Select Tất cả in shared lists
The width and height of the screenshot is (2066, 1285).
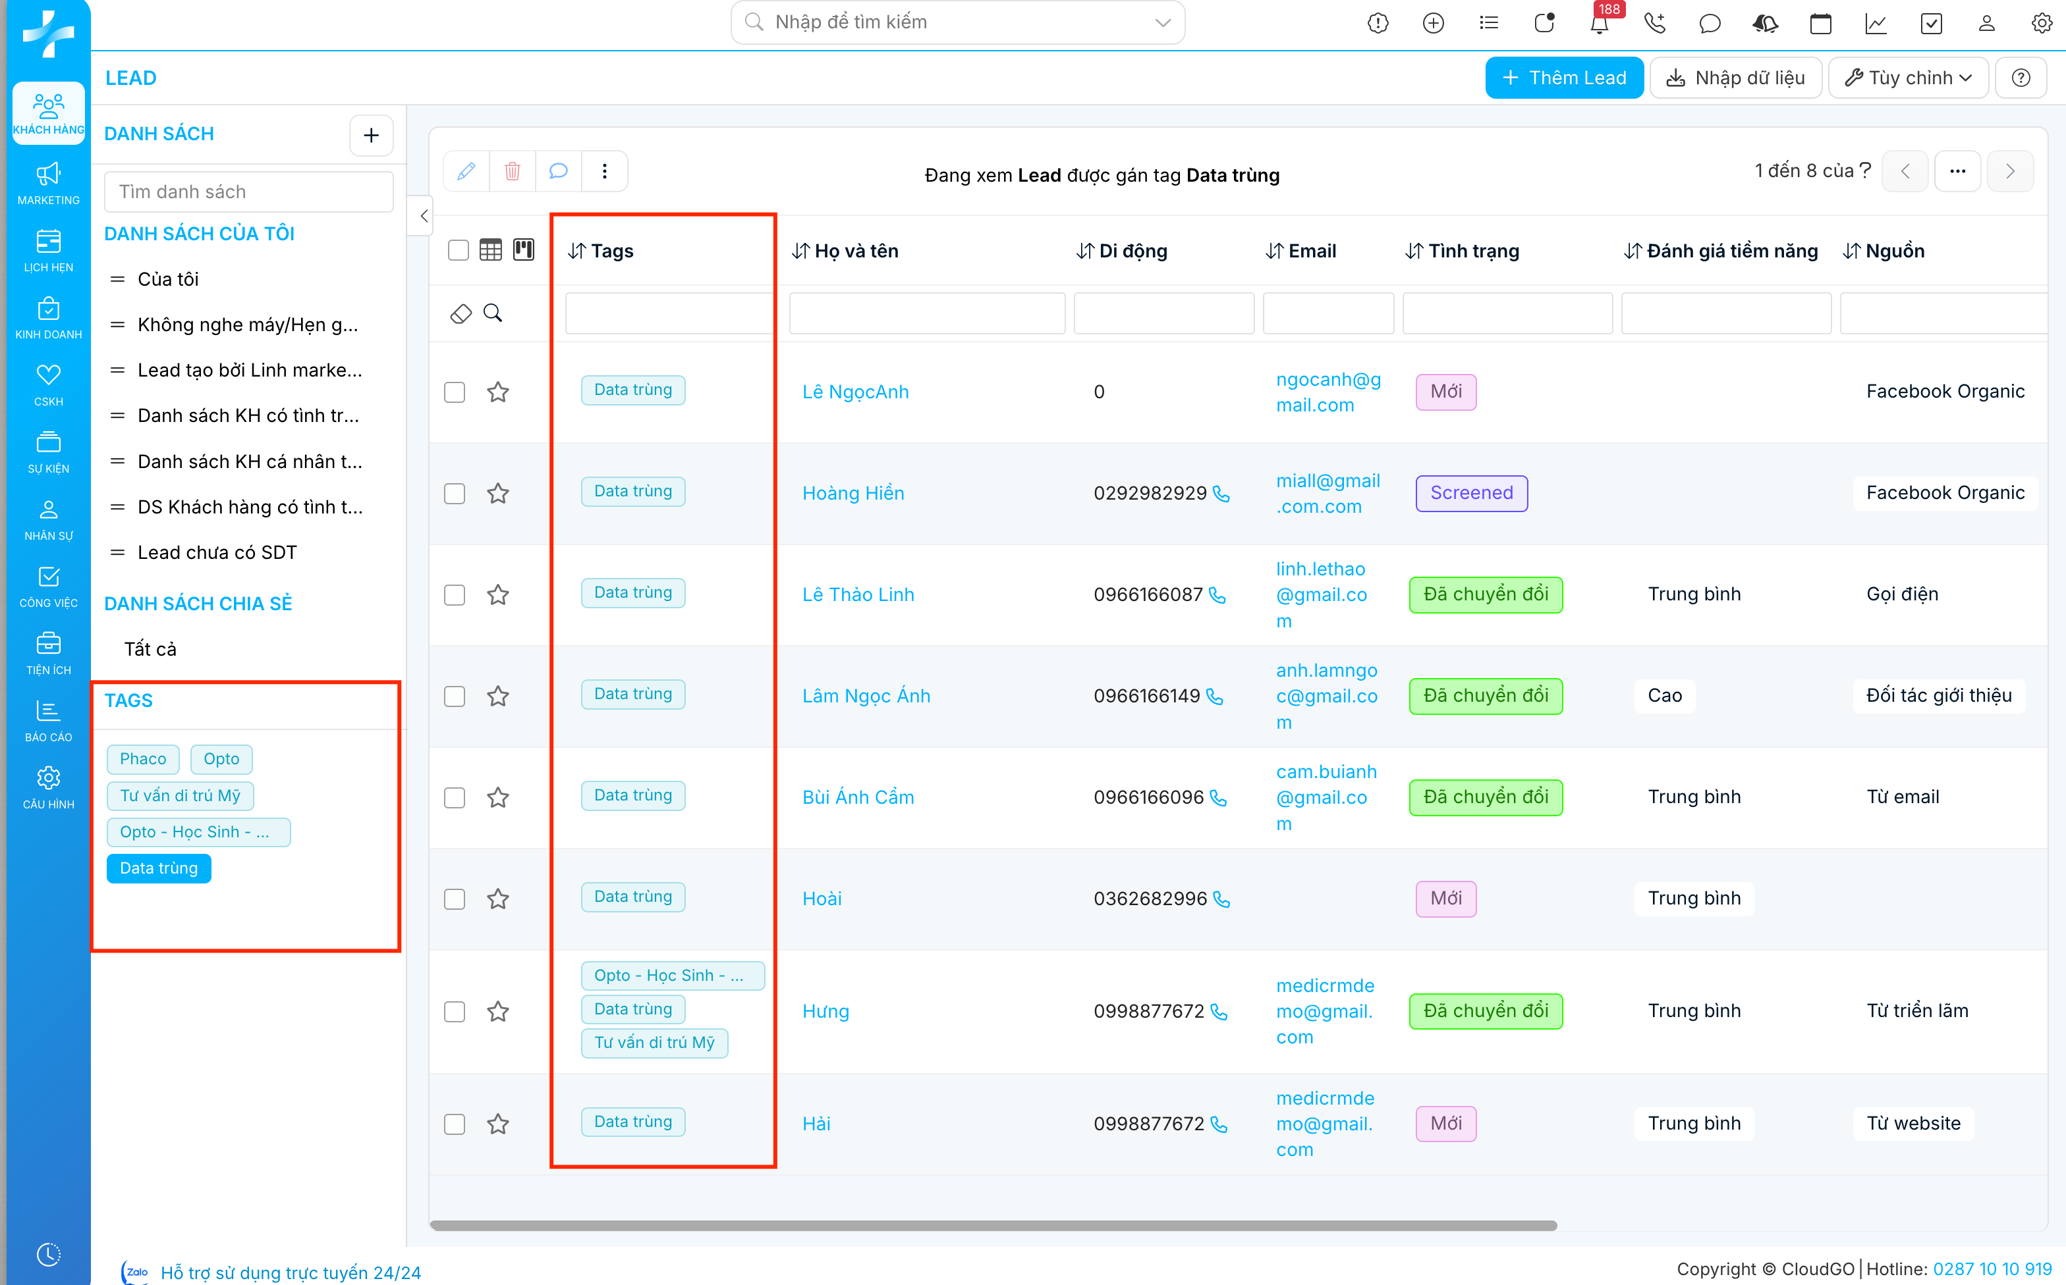(x=151, y=649)
